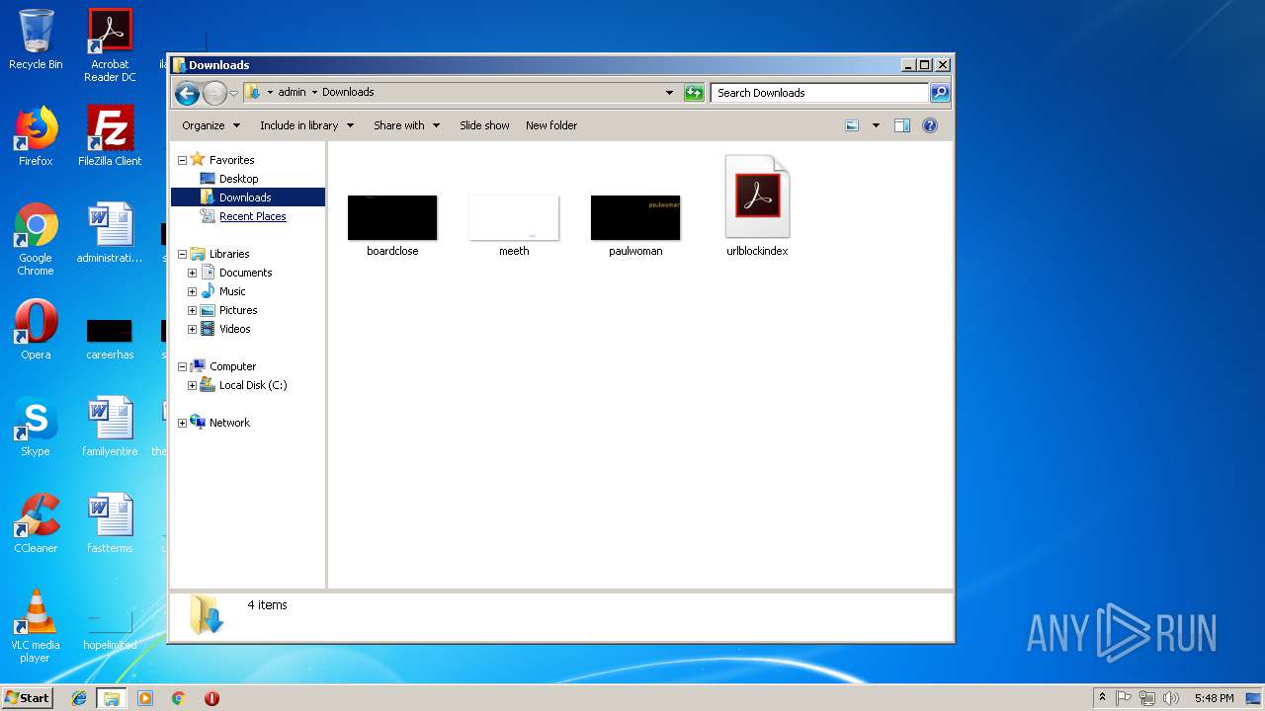Select FileZilla Client desktop icon
The width and height of the screenshot is (1265, 711).
point(110,136)
